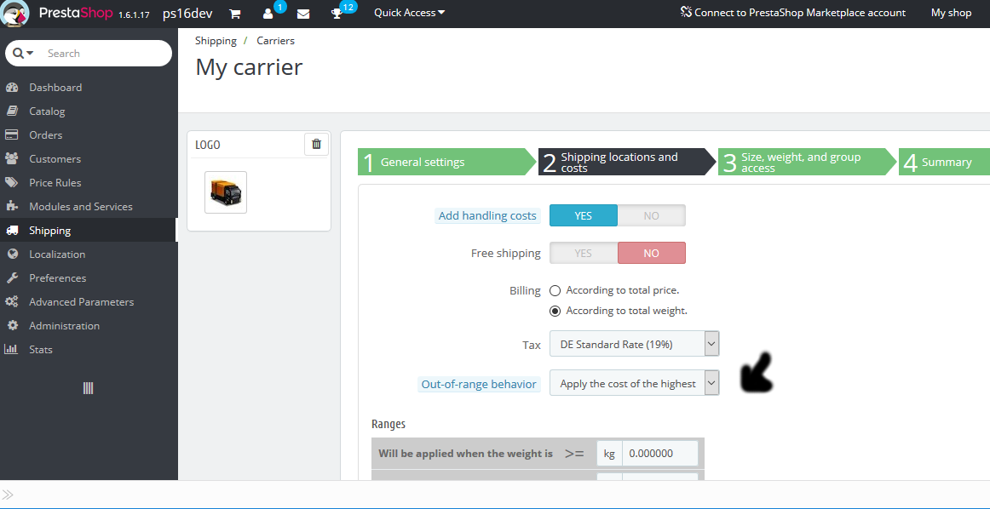Open the Out-of-range behavior dropdown
Image resolution: width=990 pixels, height=509 pixels.
click(634, 384)
